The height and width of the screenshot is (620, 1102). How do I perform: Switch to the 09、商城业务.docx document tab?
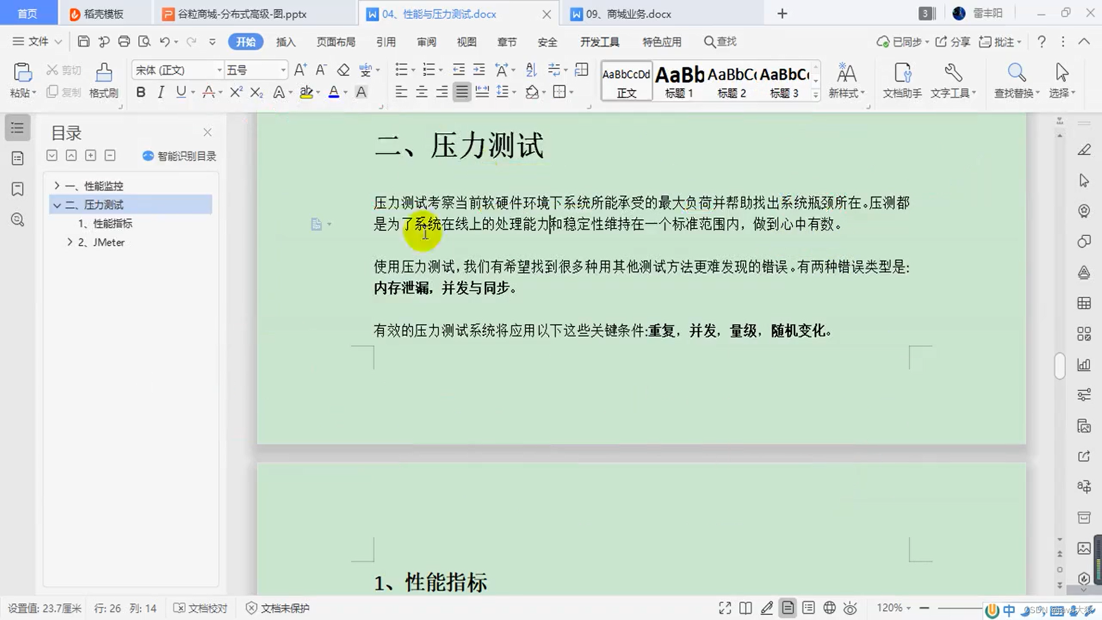click(628, 14)
